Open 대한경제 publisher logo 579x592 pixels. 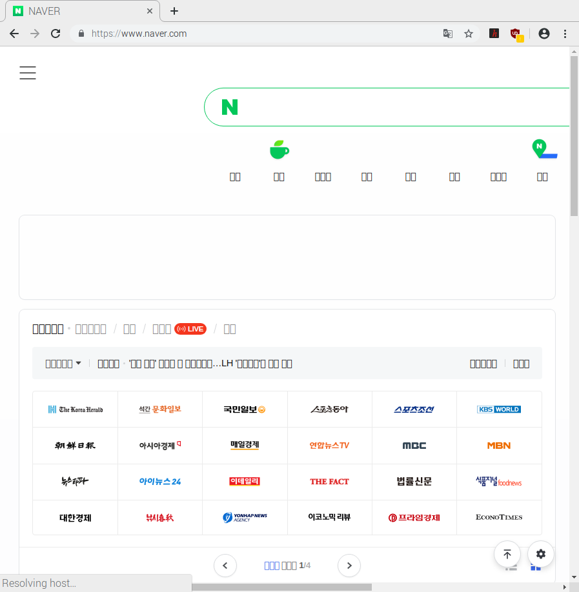point(76,518)
